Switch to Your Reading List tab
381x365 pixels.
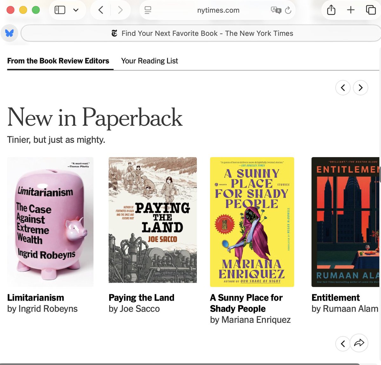[150, 61]
